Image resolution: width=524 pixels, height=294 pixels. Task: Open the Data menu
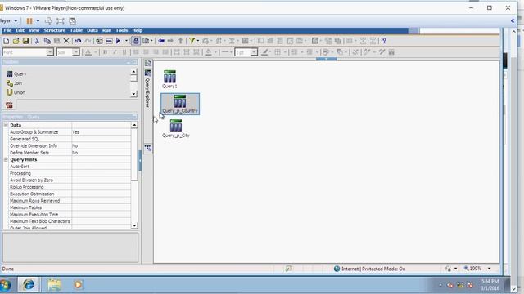click(x=93, y=30)
